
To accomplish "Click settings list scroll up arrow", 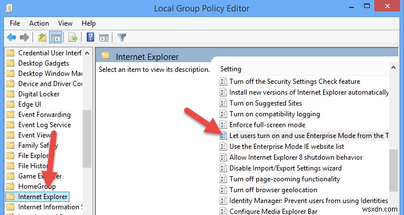I will coord(393,68).
